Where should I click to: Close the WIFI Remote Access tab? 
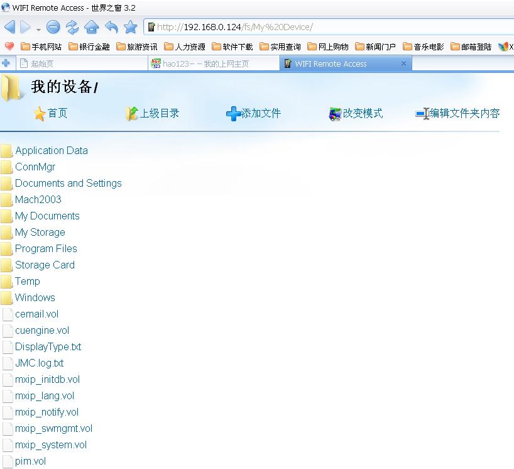tap(403, 63)
